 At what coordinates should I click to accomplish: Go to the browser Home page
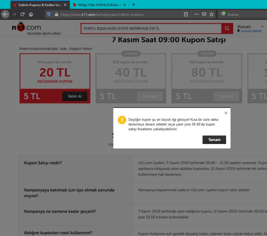click(x=31, y=14)
